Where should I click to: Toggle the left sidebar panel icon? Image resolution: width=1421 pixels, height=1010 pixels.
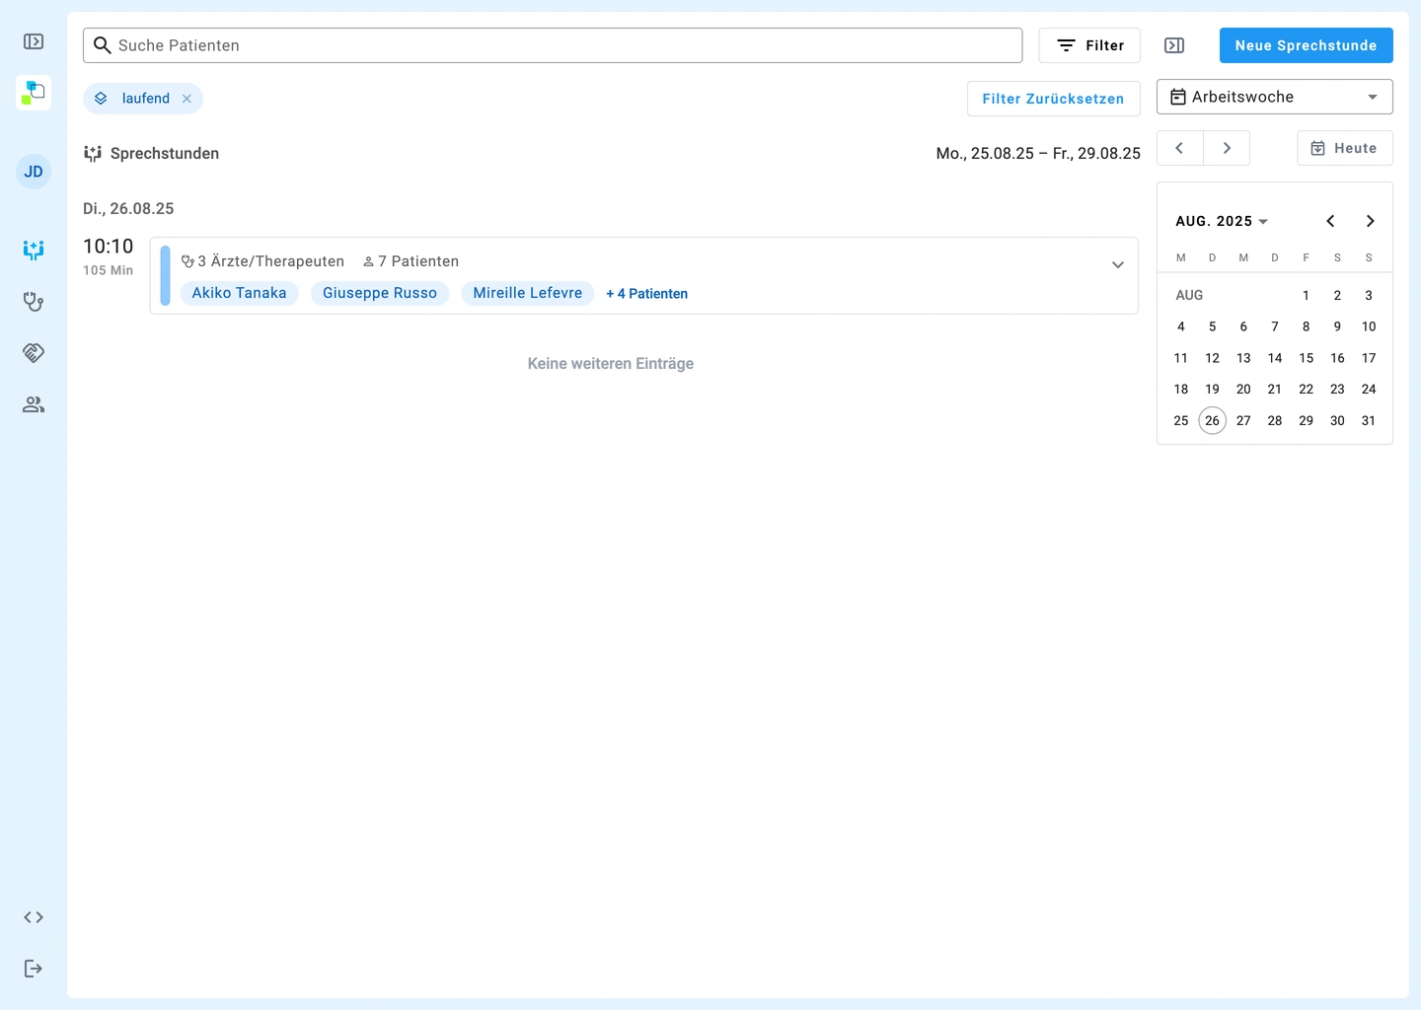(34, 41)
